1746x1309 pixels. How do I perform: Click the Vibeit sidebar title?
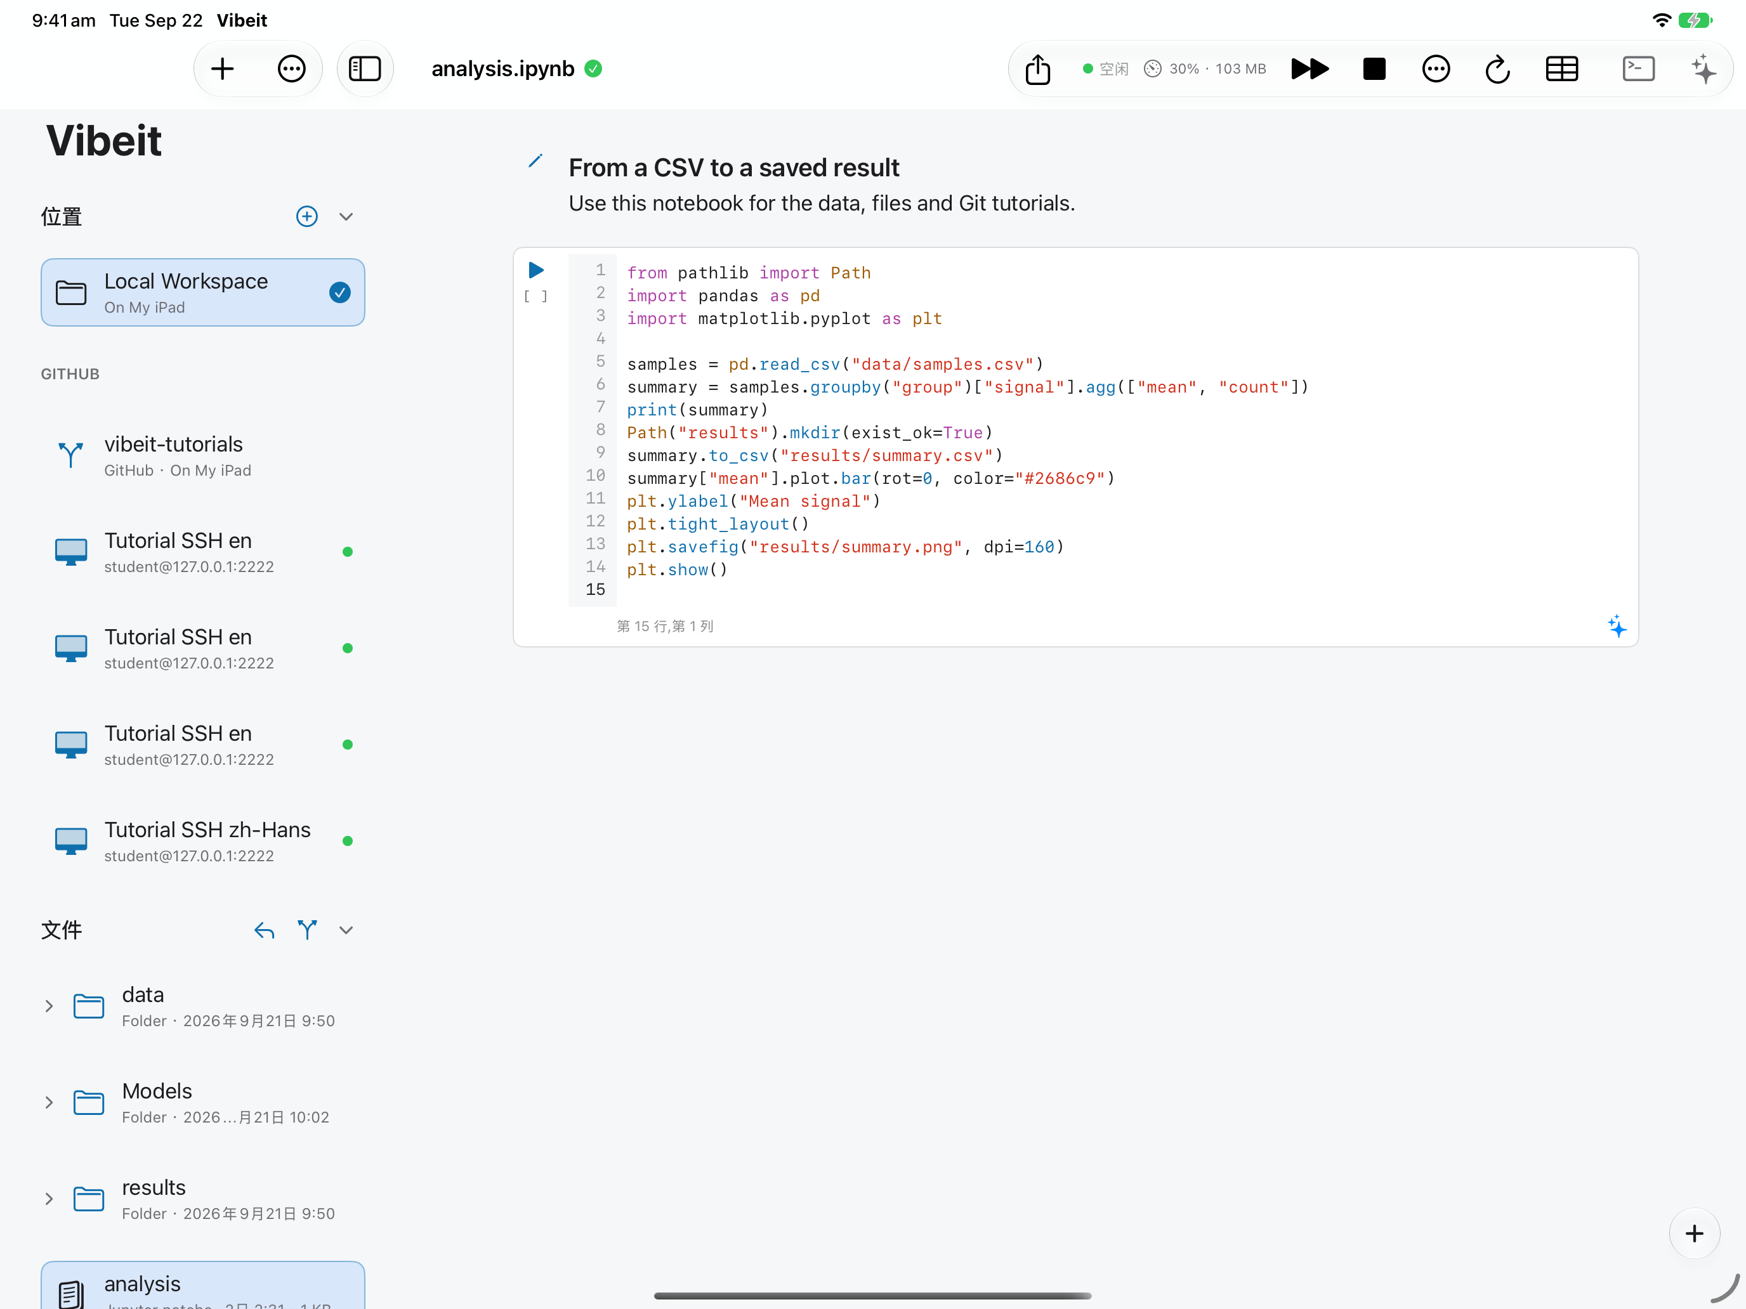click(x=103, y=140)
